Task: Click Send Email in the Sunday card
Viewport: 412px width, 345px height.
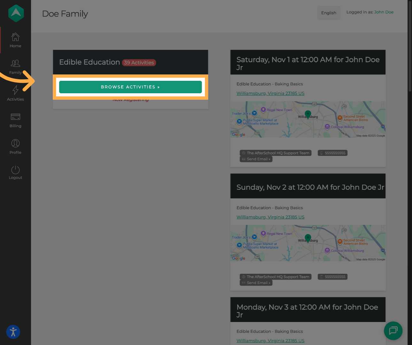Action: coord(256,283)
